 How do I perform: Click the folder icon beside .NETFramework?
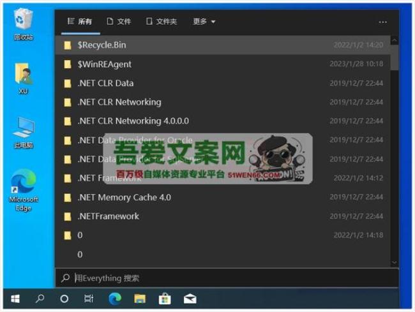(68, 216)
